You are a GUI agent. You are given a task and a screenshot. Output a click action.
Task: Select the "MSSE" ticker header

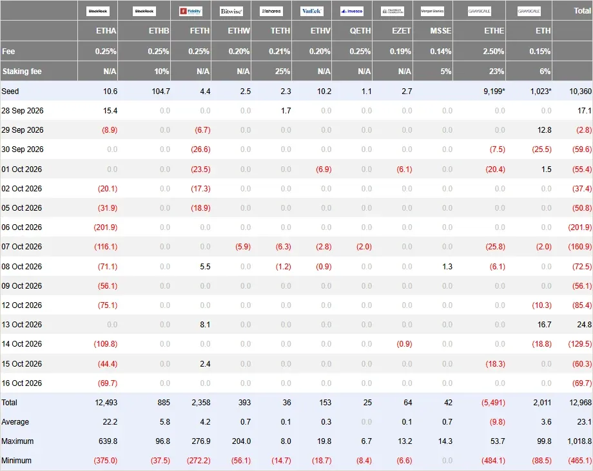[x=441, y=31]
